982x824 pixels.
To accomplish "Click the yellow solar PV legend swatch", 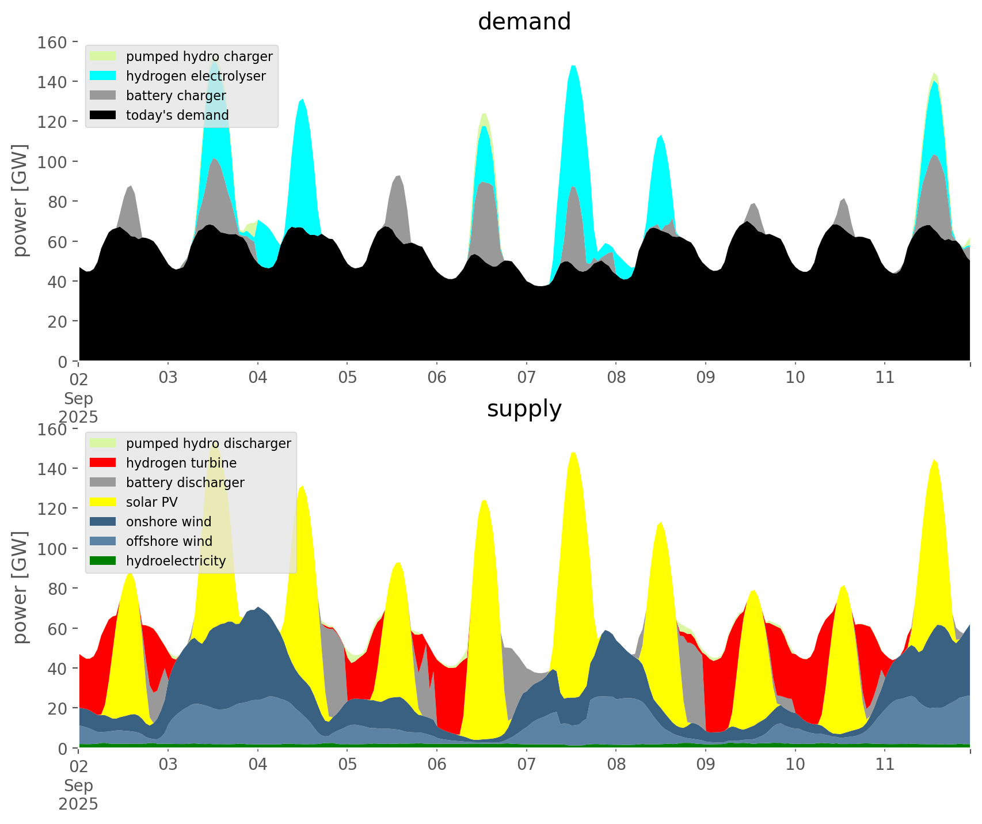I will (x=103, y=502).
